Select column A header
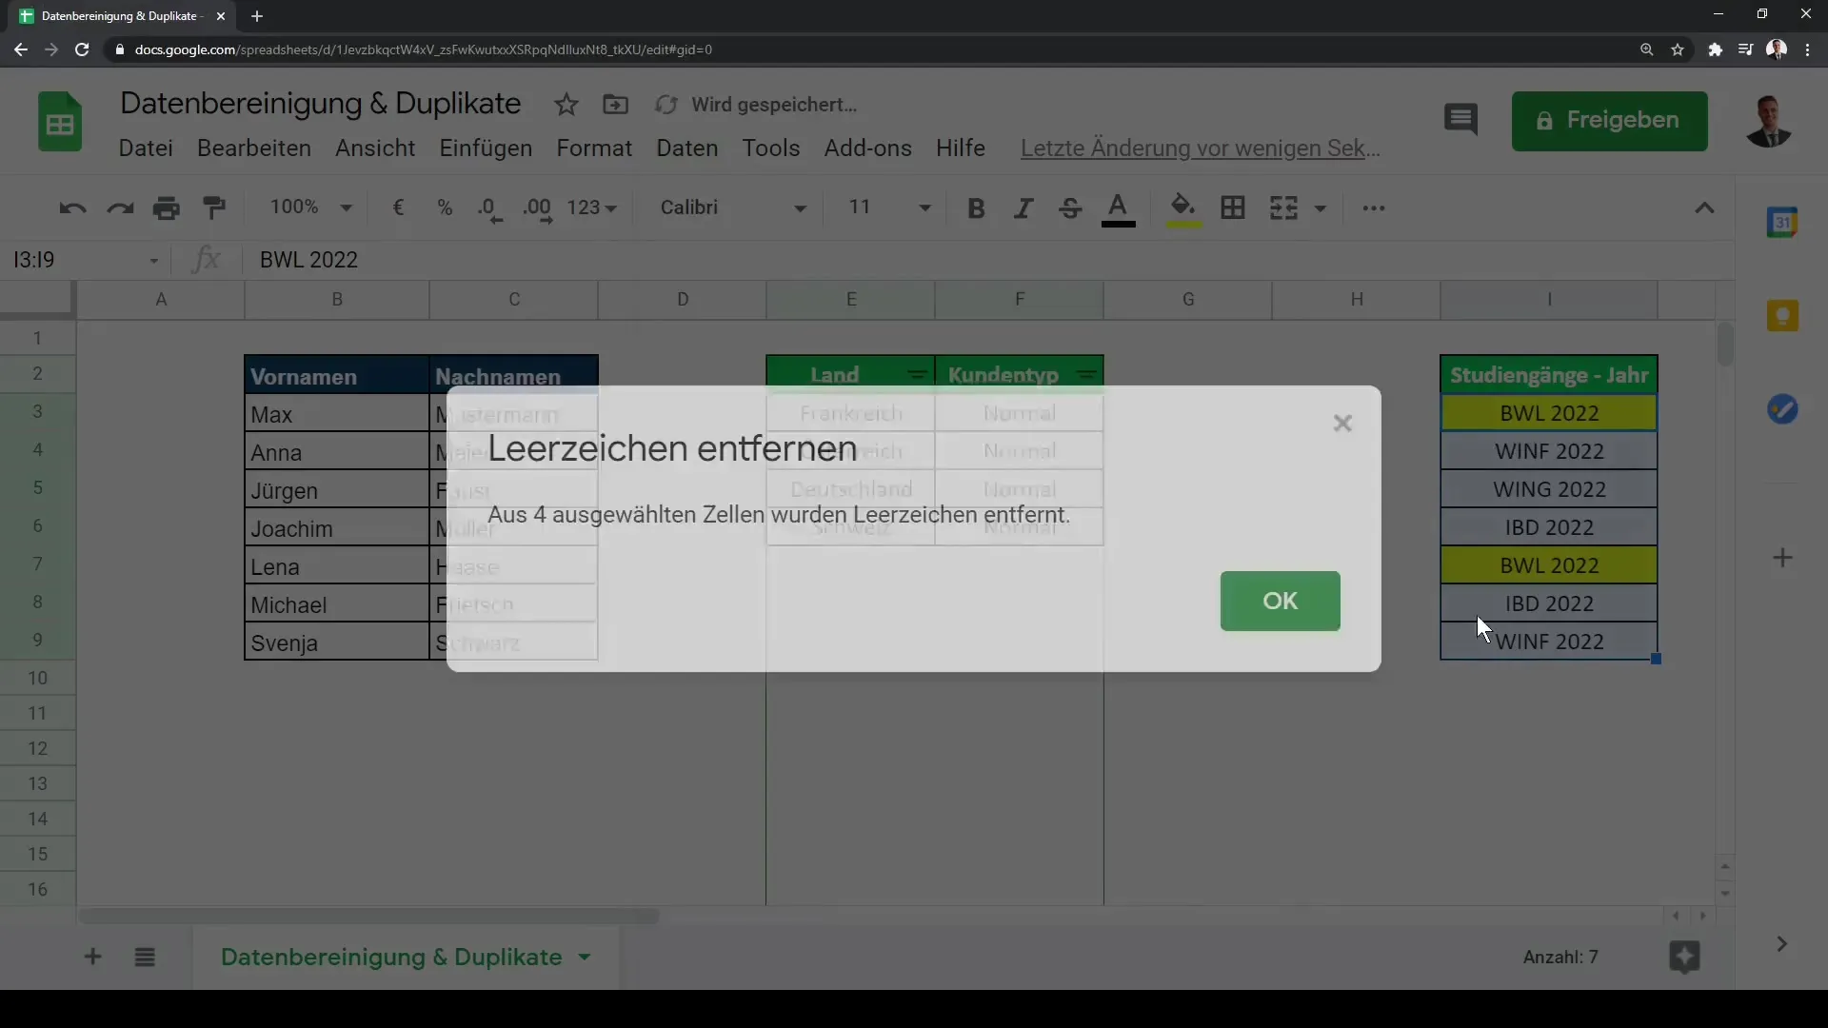Image resolution: width=1828 pixels, height=1028 pixels. point(161,299)
